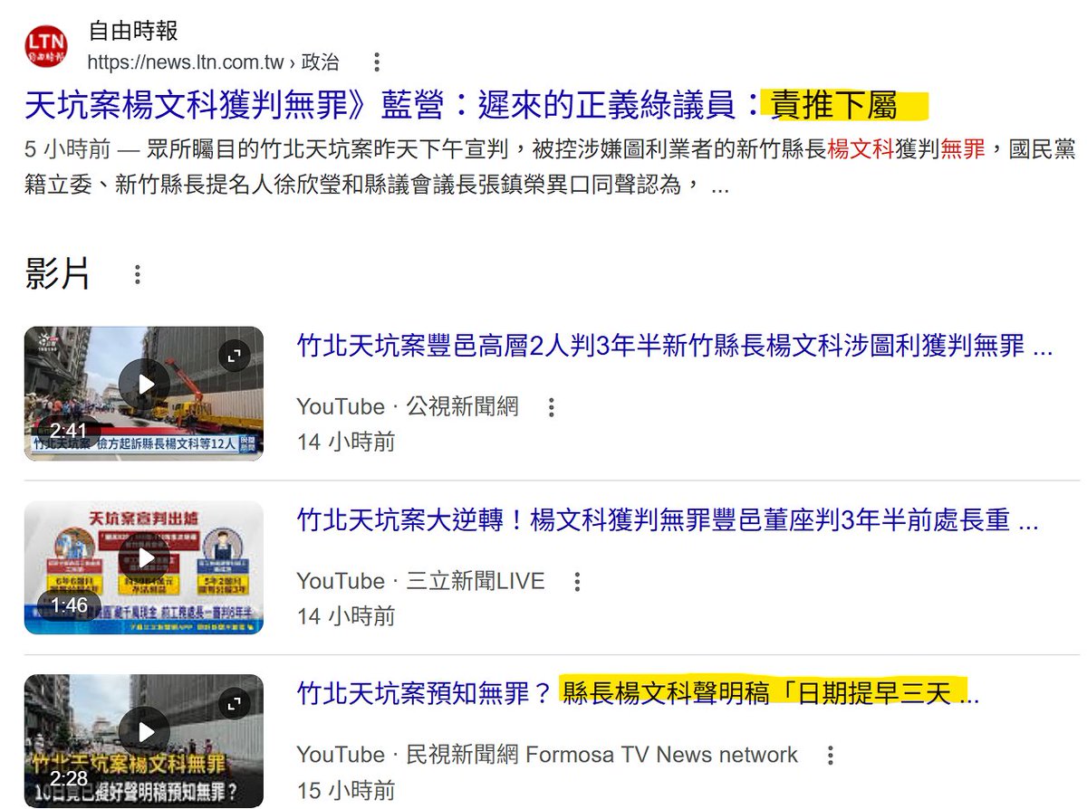Screen dimensions: 1087x809
Task: Open three-dot menu next to 三立新聞LIVE
Action: 577,582
